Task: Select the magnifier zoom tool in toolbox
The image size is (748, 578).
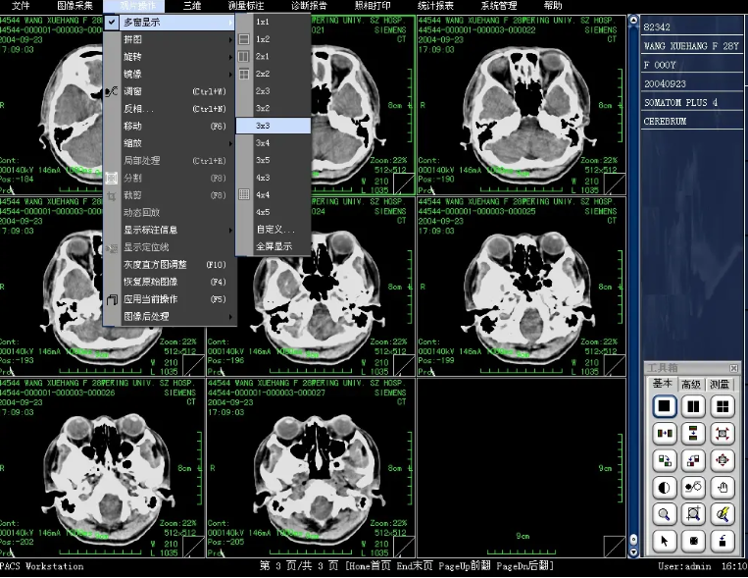Action: [664, 514]
